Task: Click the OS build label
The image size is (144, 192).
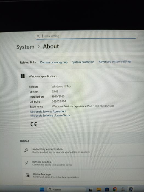Action: [35, 102]
